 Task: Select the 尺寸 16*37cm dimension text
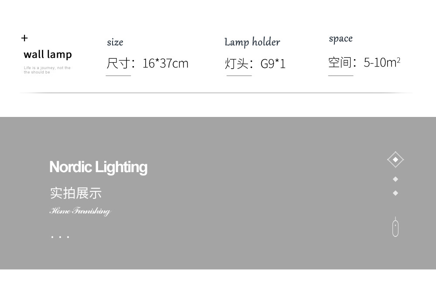[147, 63]
